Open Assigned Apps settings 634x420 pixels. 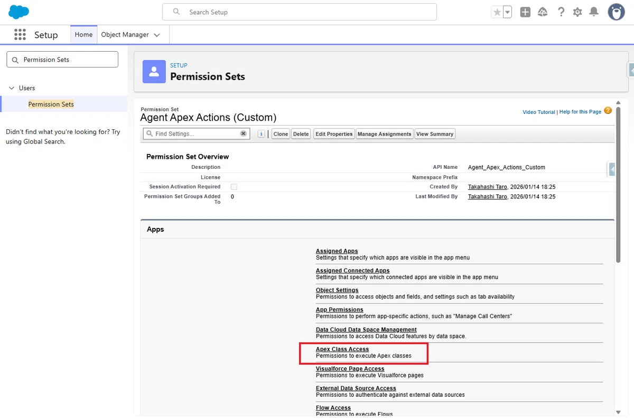point(337,251)
